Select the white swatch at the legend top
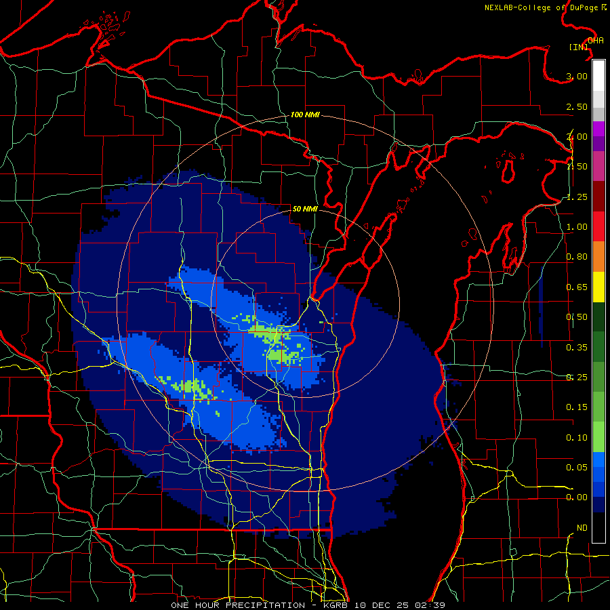The width and height of the screenshot is (610, 610). pyautogui.click(x=598, y=76)
